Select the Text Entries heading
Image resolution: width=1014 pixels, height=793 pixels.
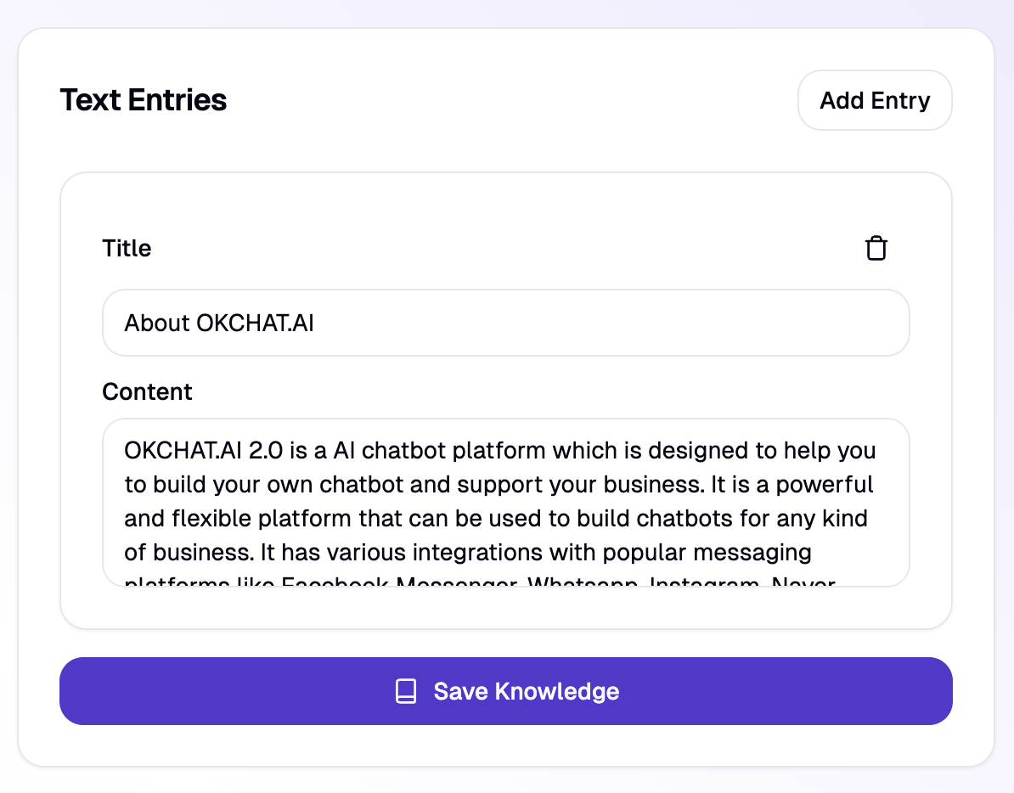[143, 100]
